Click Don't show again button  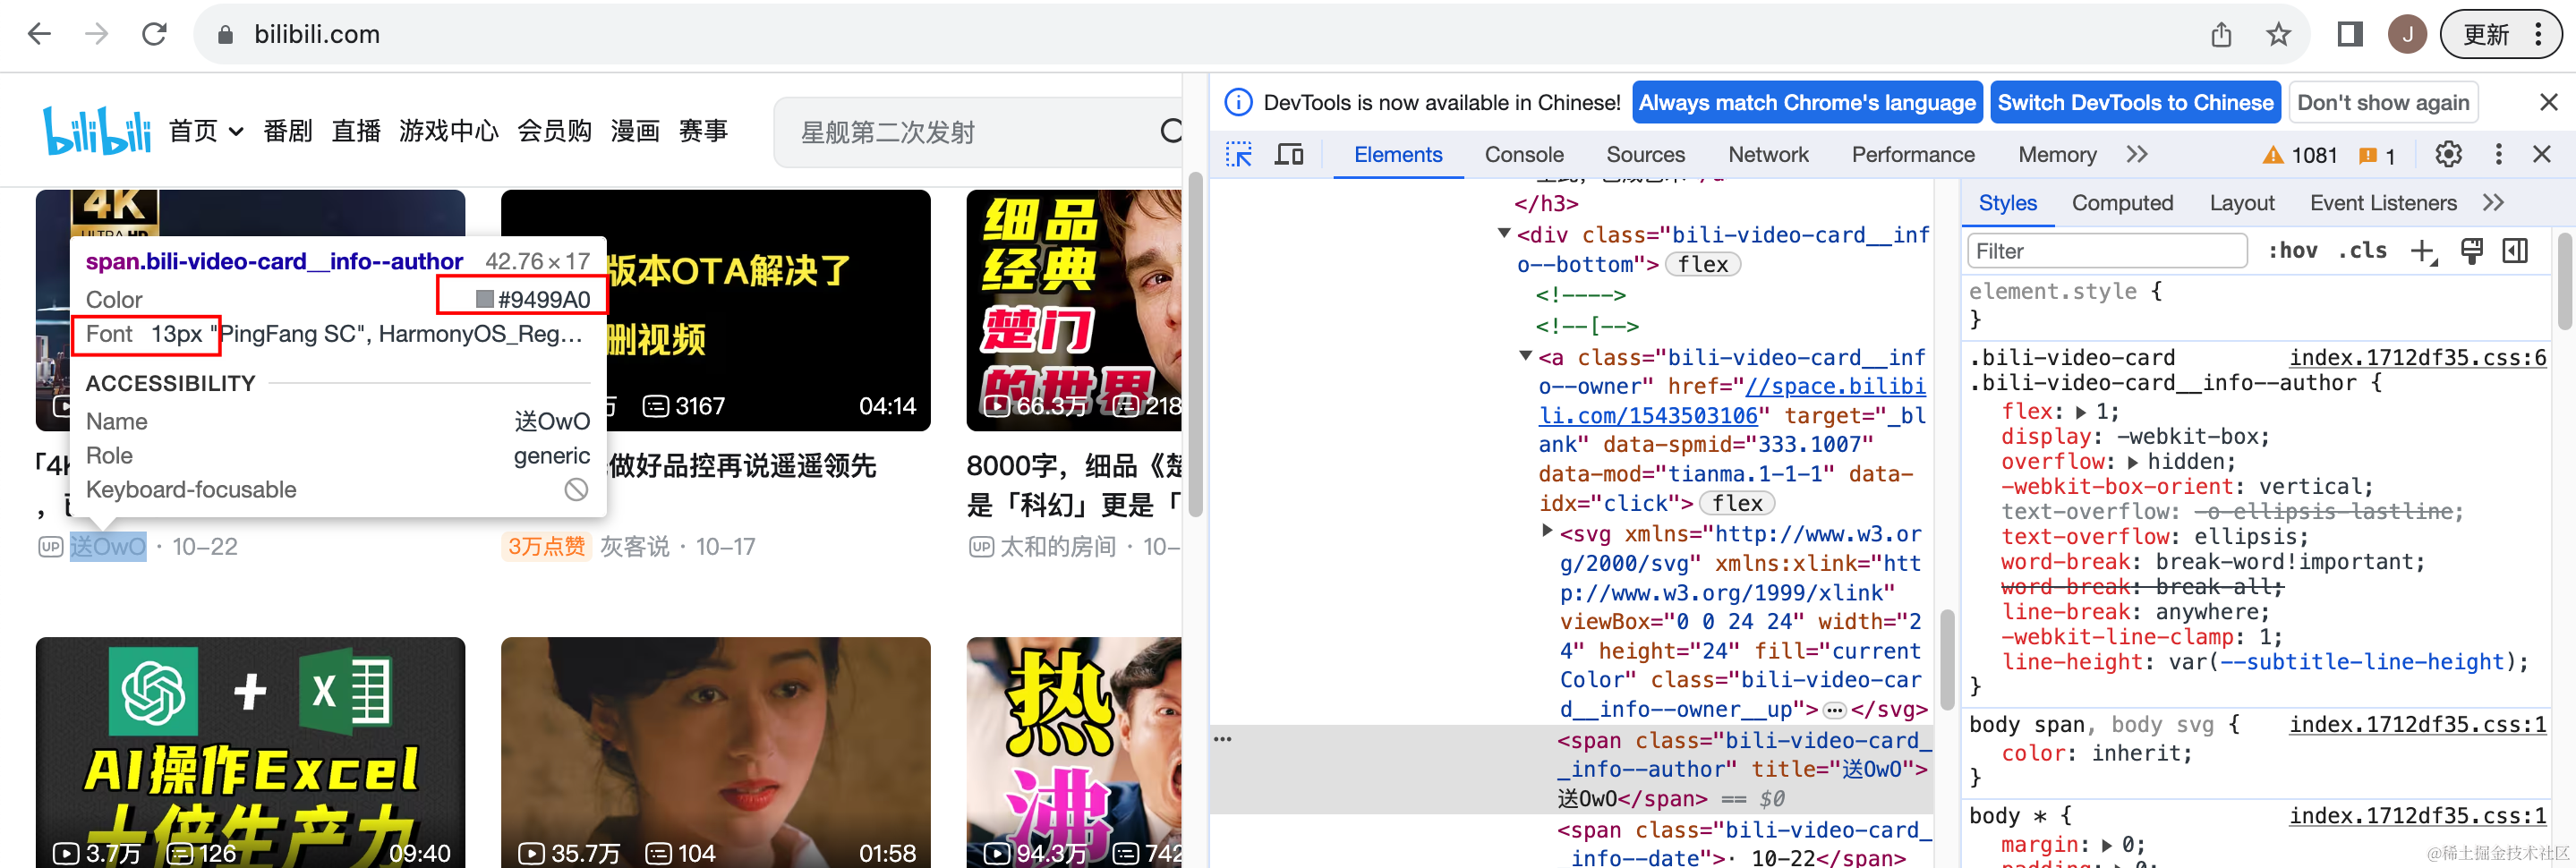2383,103
